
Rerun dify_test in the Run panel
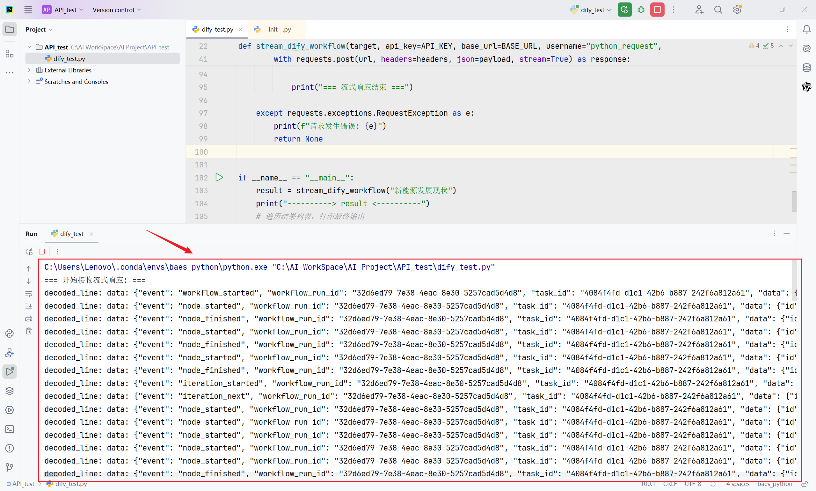coord(29,252)
